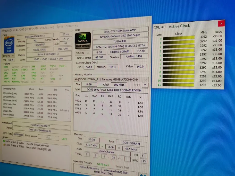Image resolution: width=235 pixels, height=176 pixels.
Task: Open the CPU #0 selector dropdown
Action: tap(9, 56)
